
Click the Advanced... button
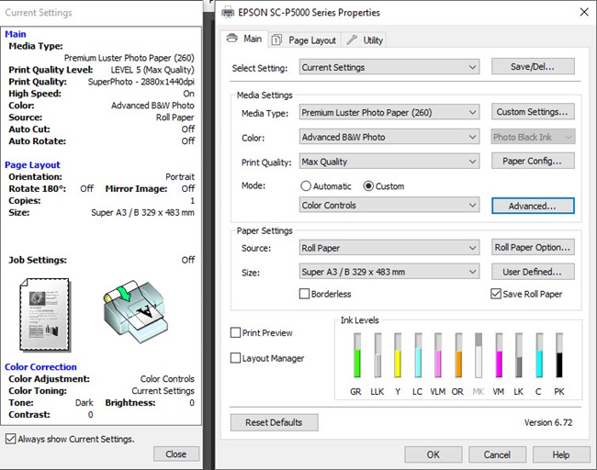(x=533, y=206)
